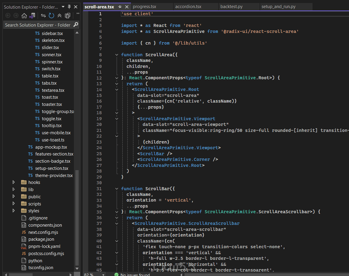Expand the hooks folder

(13, 182)
